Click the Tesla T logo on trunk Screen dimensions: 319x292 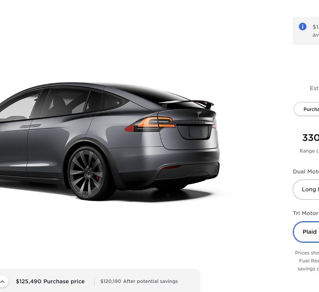click(x=199, y=114)
